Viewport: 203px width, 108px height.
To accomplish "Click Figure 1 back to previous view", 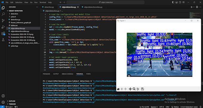I will coord(122,89).
